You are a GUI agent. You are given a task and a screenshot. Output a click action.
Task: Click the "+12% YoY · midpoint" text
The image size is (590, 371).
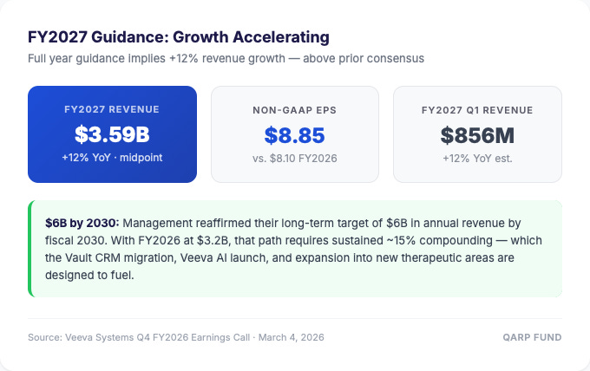pos(112,158)
